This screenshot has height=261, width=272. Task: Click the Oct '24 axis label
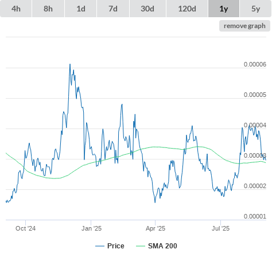(x=25, y=228)
